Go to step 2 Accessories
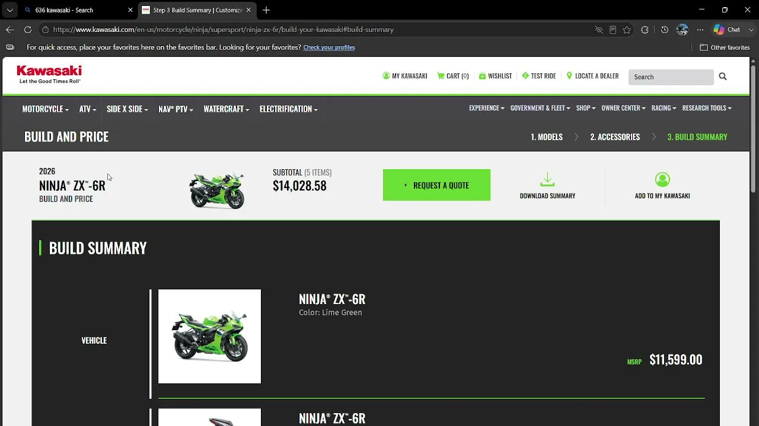This screenshot has width=759, height=426. coord(615,137)
